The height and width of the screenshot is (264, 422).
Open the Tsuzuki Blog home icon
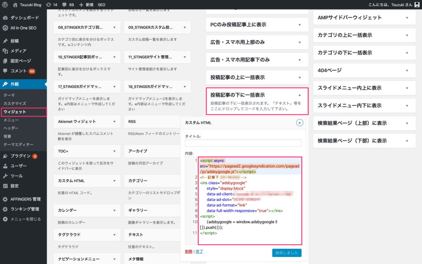pos(15,5)
